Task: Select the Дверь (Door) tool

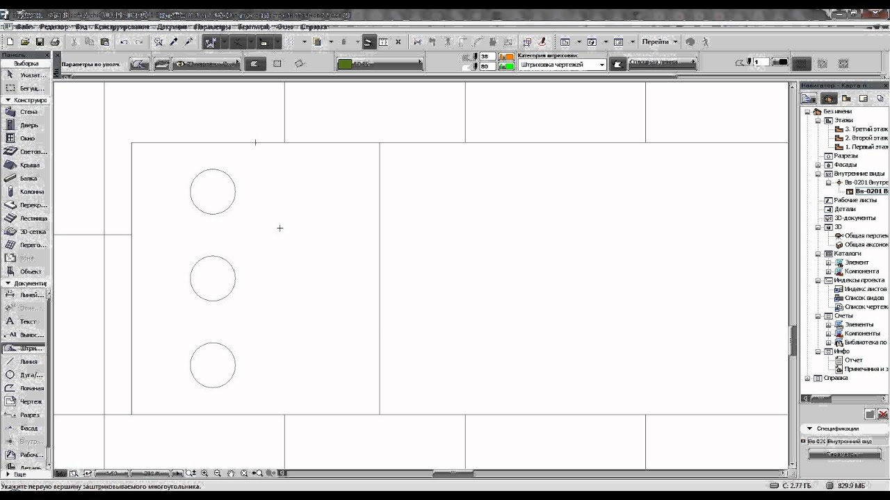Action: pos(24,125)
